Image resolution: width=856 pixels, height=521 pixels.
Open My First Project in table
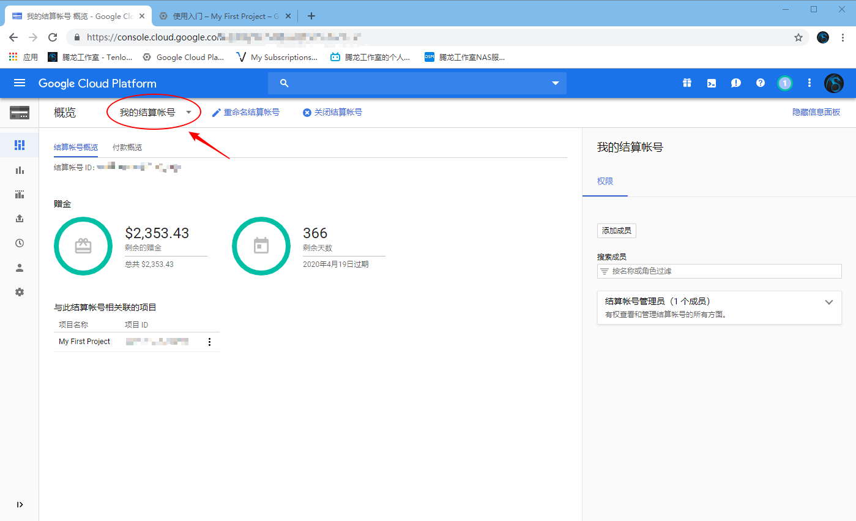coord(84,342)
